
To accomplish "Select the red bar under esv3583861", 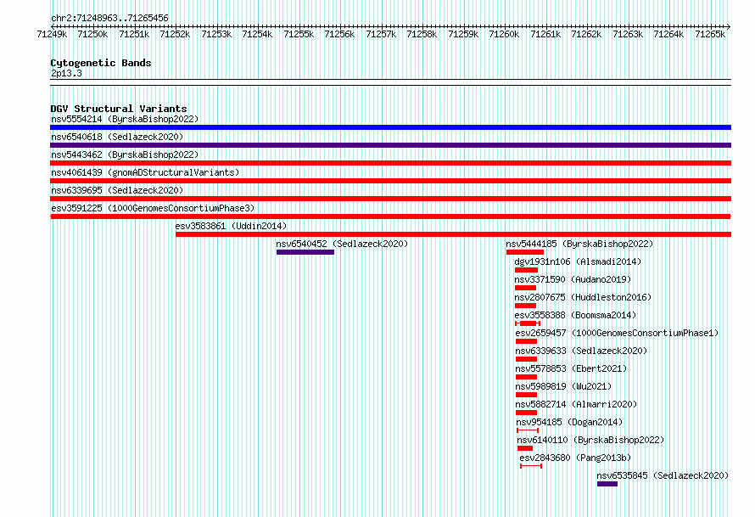I will pos(453,234).
